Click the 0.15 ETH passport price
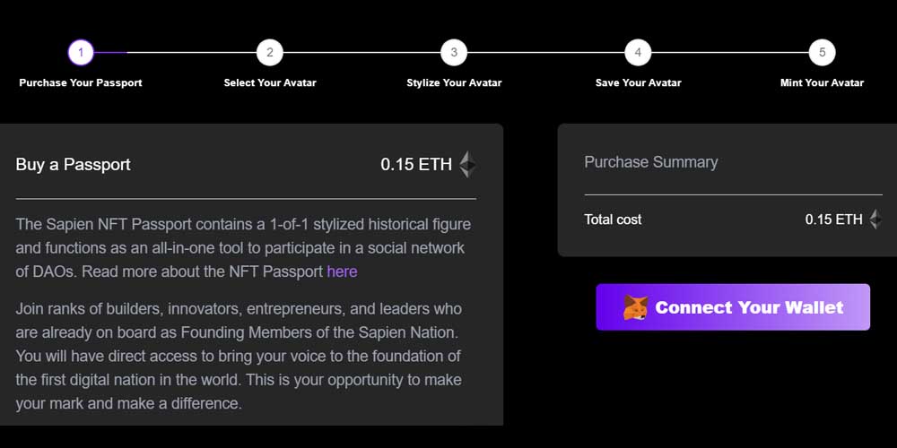Viewport: 897px width, 448px height. tap(416, 165)
